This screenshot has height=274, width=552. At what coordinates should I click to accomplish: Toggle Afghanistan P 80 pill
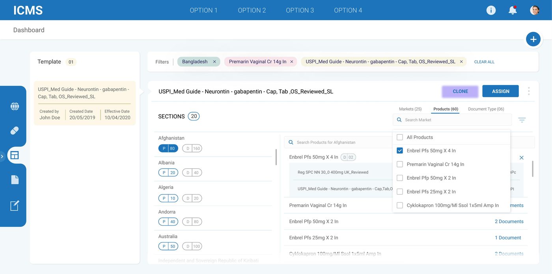168,148
